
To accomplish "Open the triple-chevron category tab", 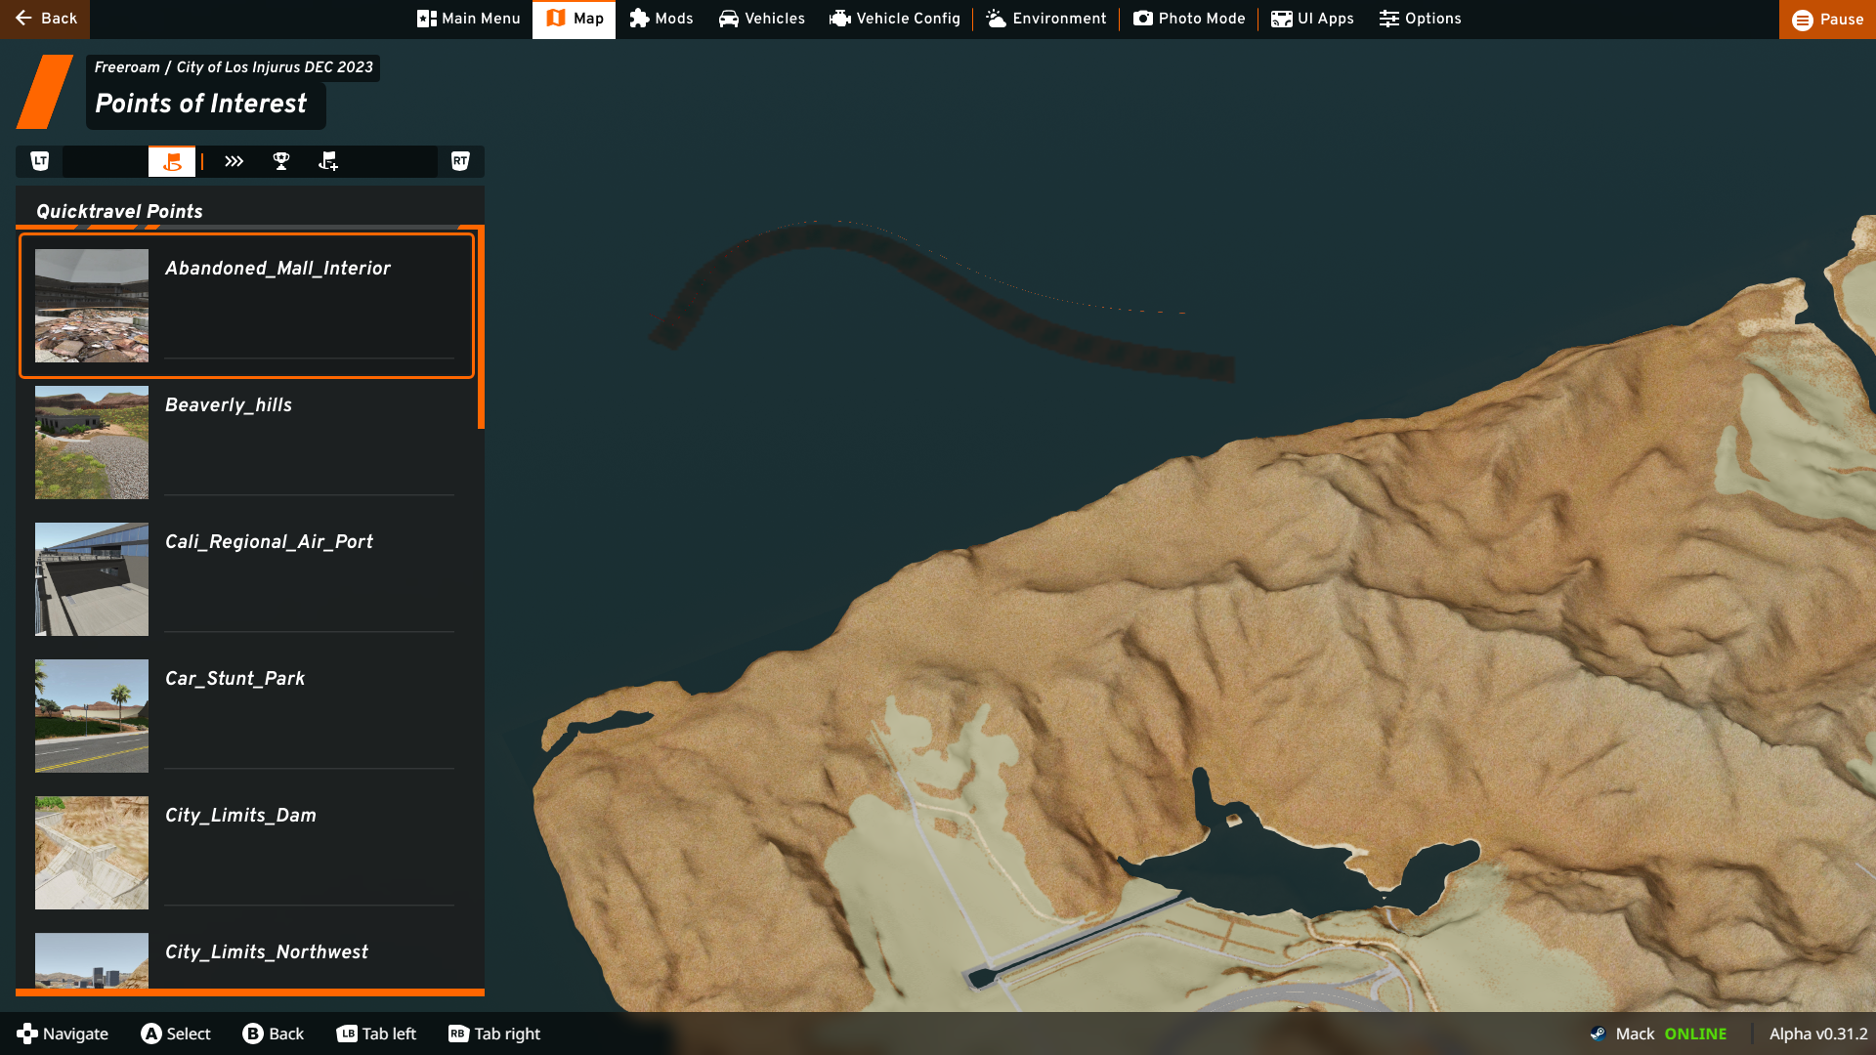I will click(x=234, y=161).
